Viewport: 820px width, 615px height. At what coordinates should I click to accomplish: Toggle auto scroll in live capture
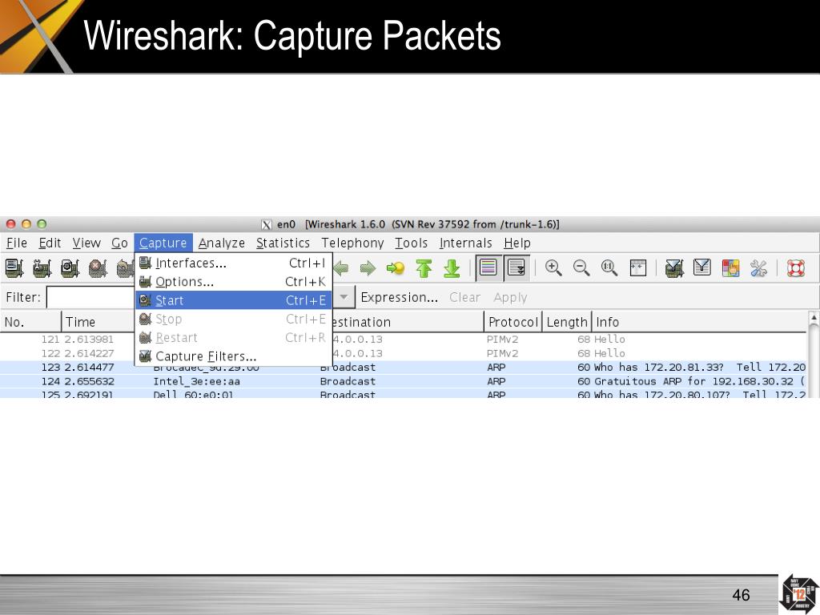[x=517, y=268]
